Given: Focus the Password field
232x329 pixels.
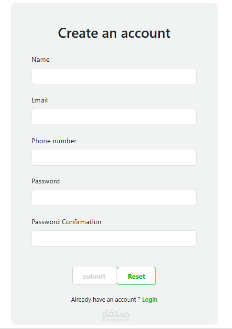Looking at the screenshot, I should click(114, 198).
